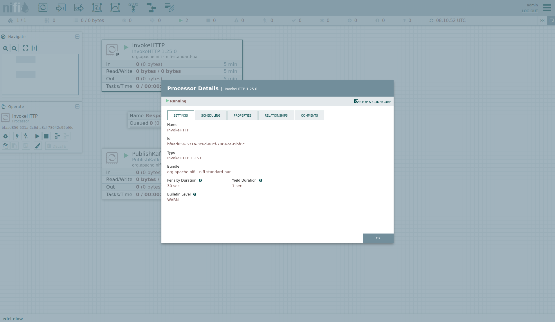This screenshot has height=322, width=555.
Task: Collapse the Operate panel
Action: [x=77, y=106]
